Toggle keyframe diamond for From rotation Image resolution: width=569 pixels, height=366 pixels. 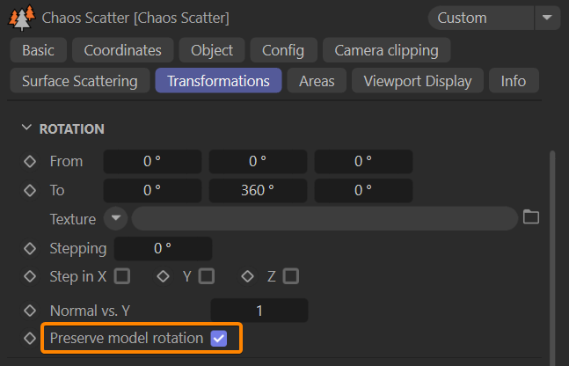coord(30,162)
